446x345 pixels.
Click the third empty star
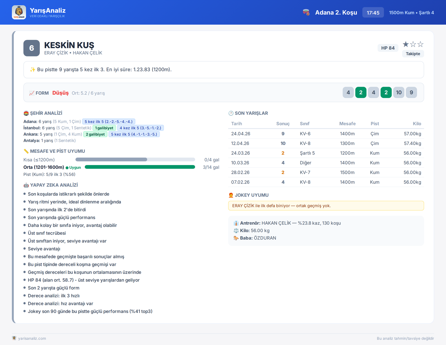click(x=420, y=44)
